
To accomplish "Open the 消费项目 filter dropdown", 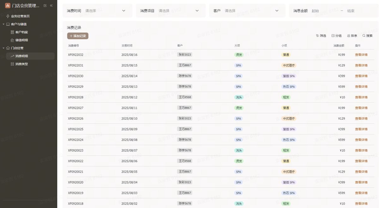I will point(171,11).
